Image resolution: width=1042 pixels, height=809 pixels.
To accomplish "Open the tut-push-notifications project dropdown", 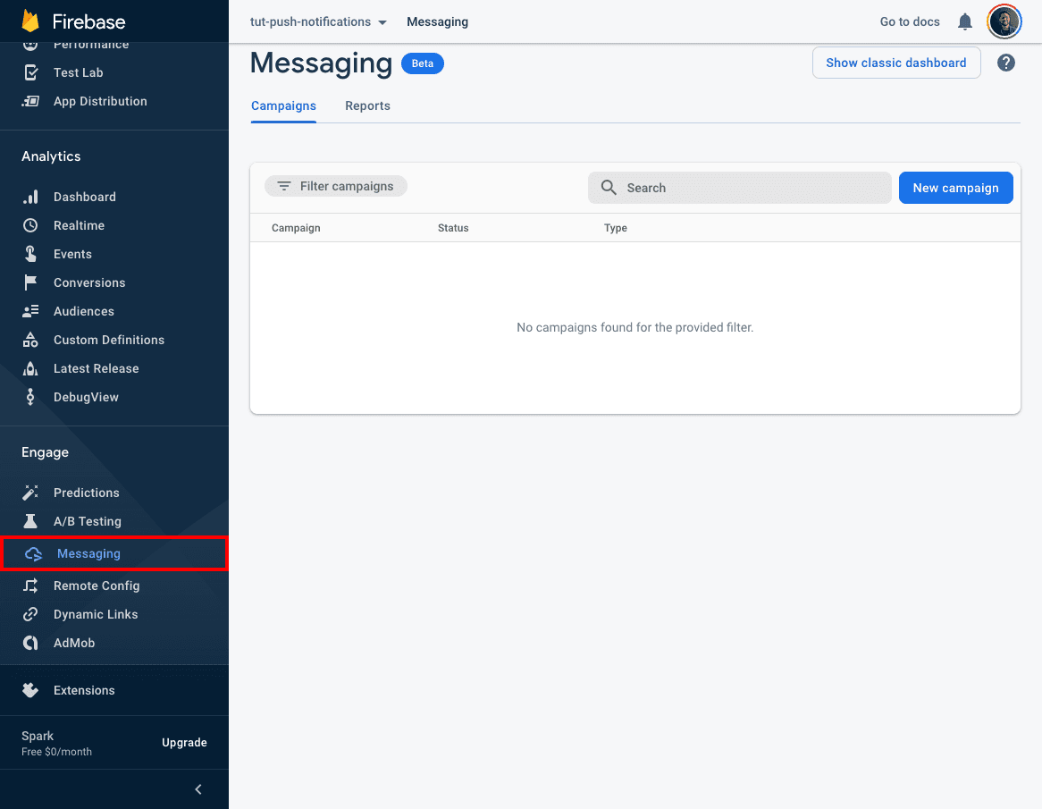I will tap(318, 21).
